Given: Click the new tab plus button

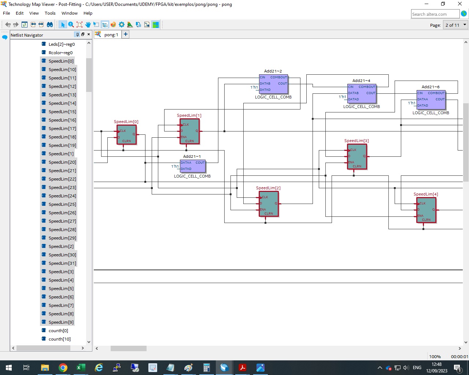Looking at the screenshot, I should tap(125, 34).
